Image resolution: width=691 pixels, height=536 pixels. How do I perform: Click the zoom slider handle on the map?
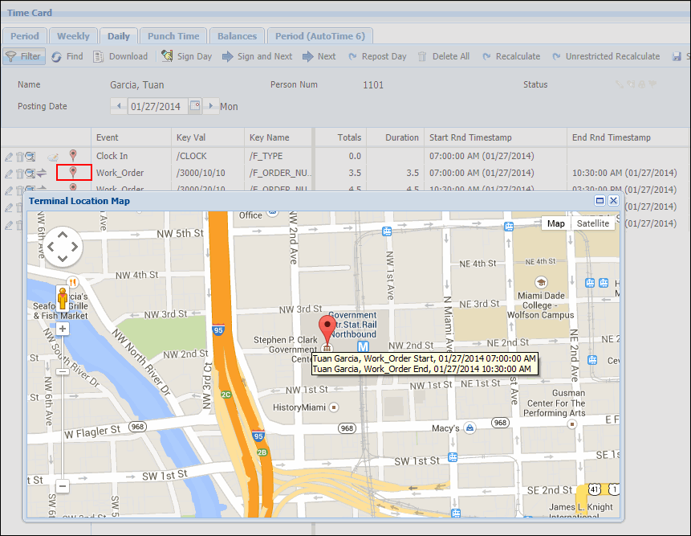click(x=62, y=372)
